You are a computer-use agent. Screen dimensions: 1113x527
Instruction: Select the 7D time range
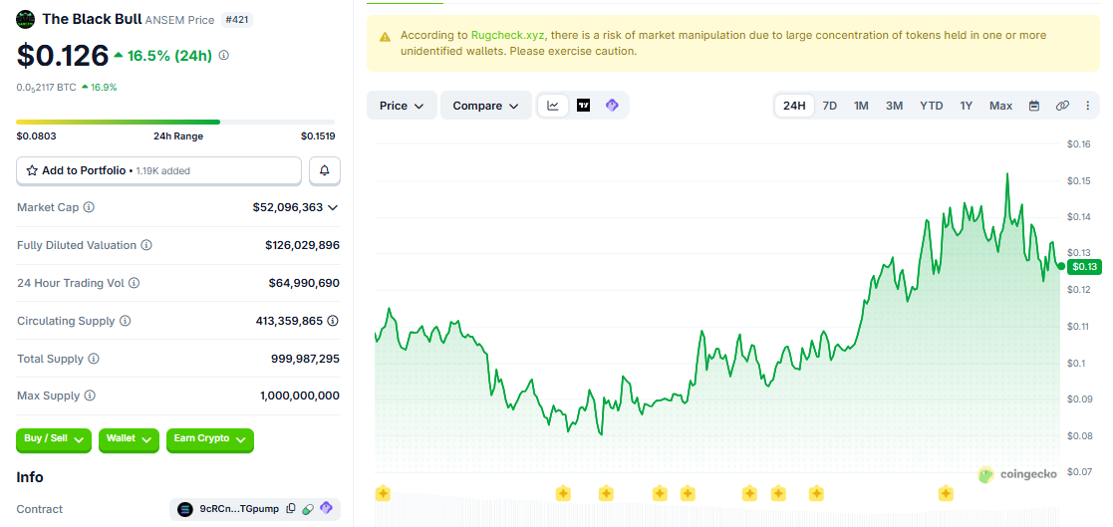829,106
